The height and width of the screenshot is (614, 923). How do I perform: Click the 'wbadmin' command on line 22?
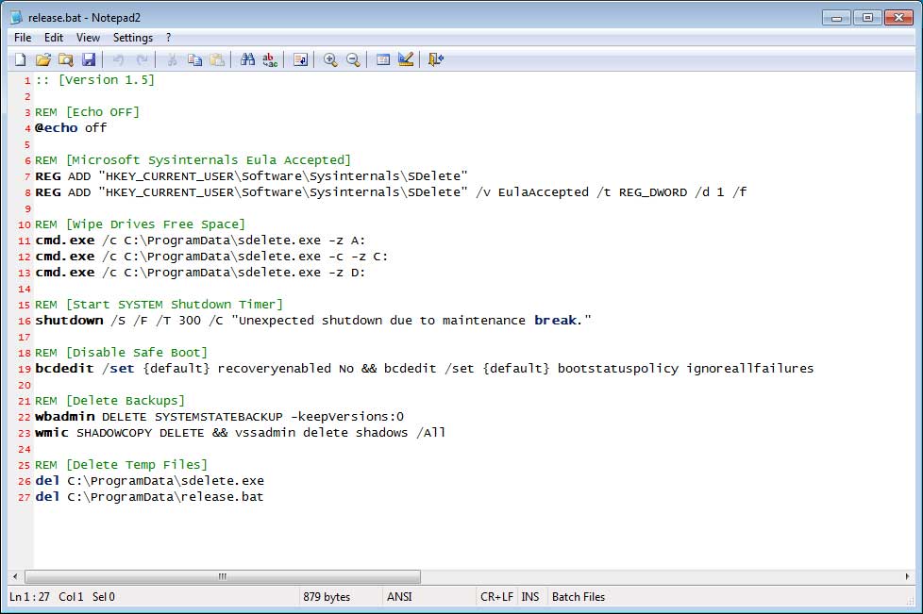pyautogui.click(x=65, y=416)
